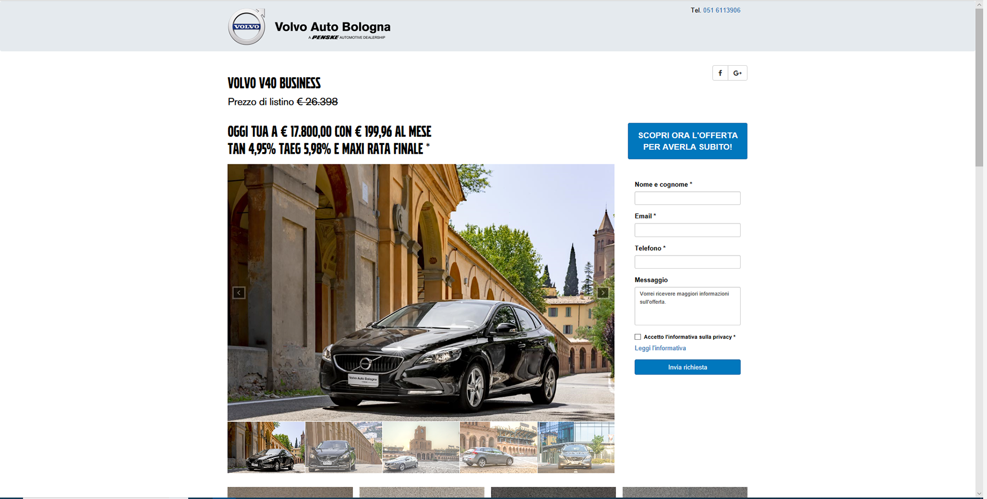Accept the privacy policy checkbox
Image resolution: width=987 pixels, height=499 pixels.
638,337
